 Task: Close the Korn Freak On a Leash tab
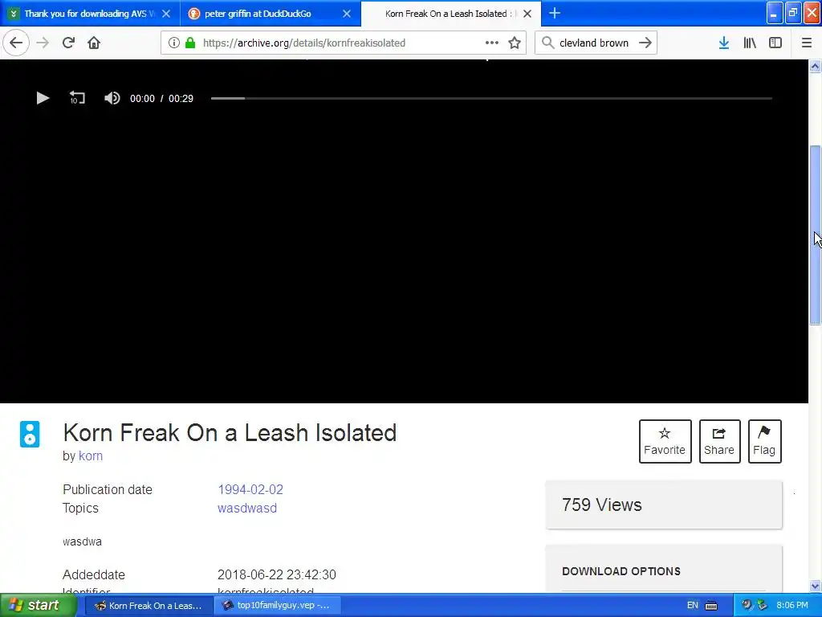pyautogui.click(x=527, y=14)
